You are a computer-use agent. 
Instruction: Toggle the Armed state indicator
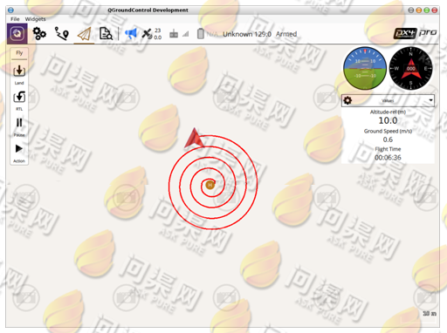[286, 34]
